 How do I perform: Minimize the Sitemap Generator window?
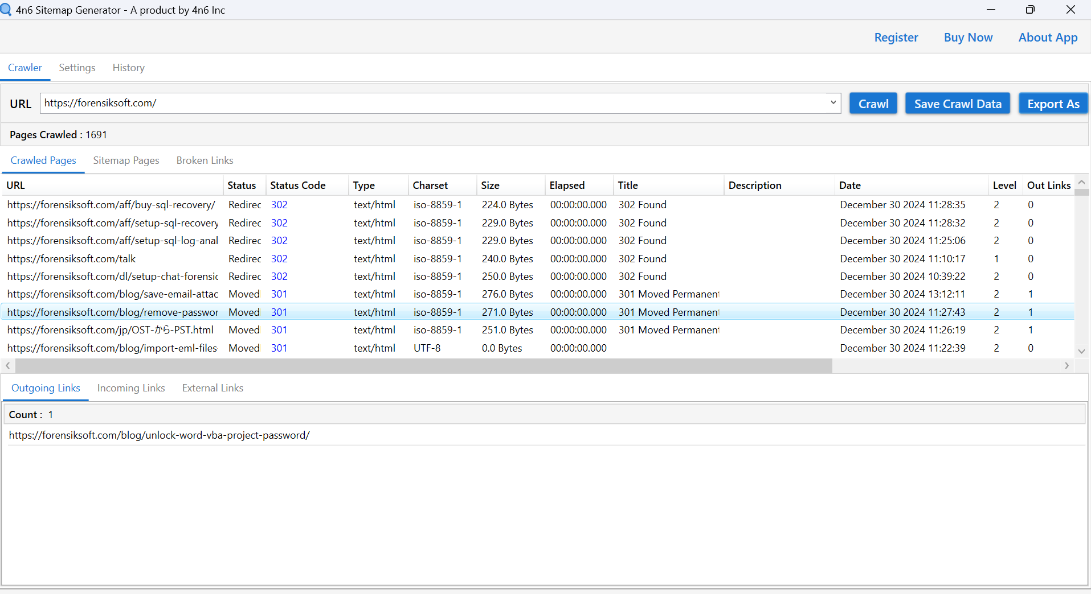(991, 10)
